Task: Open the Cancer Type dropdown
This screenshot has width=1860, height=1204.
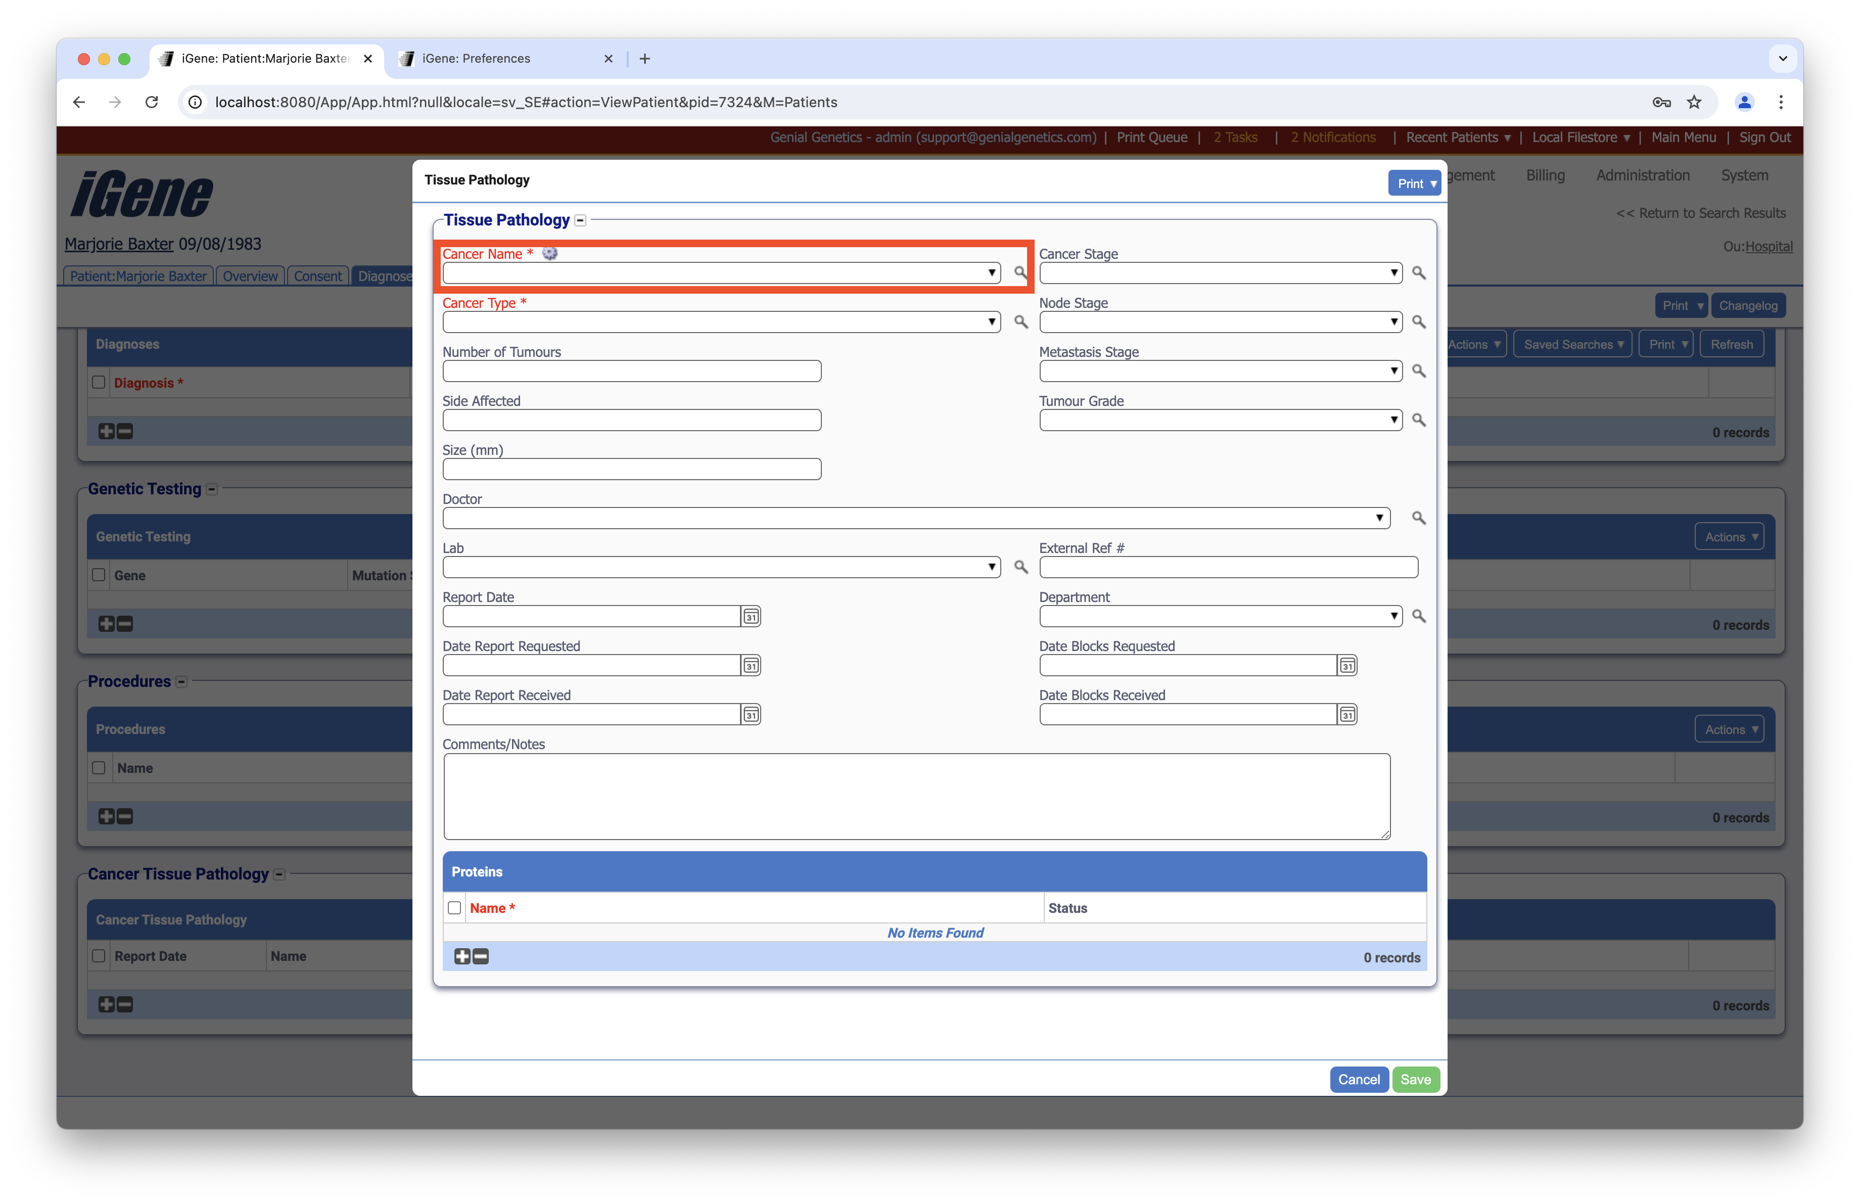Action: [721, 322]
